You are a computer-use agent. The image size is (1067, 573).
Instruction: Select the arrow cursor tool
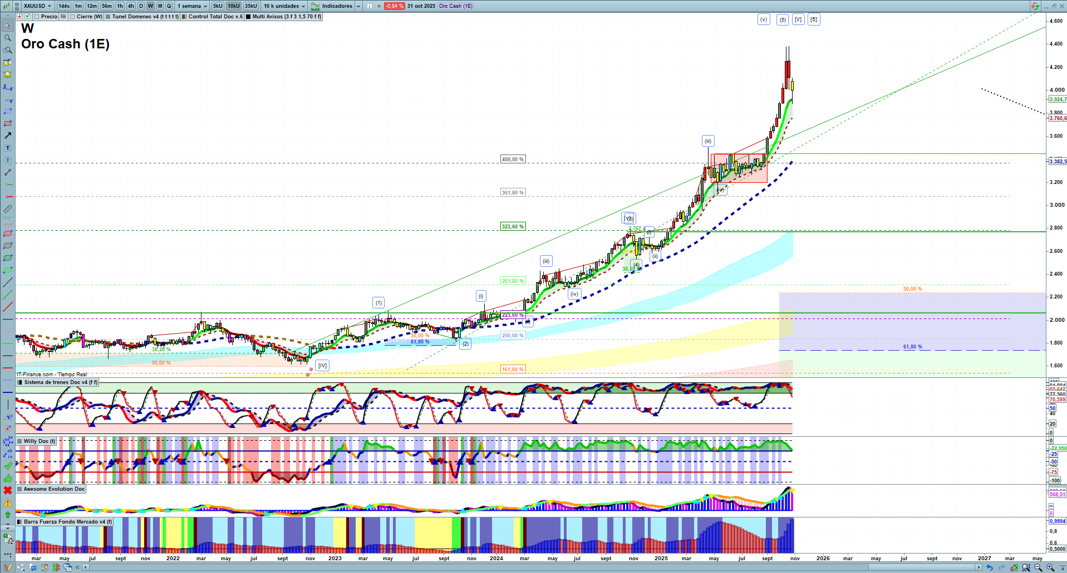(8, 26)
